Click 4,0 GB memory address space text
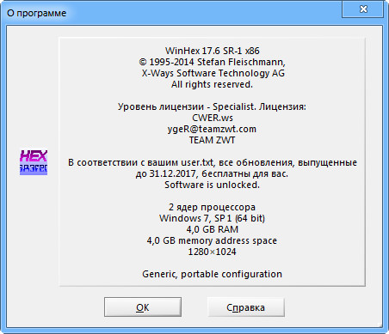This screenshot has height=334, width=389. tap(212, 240)
